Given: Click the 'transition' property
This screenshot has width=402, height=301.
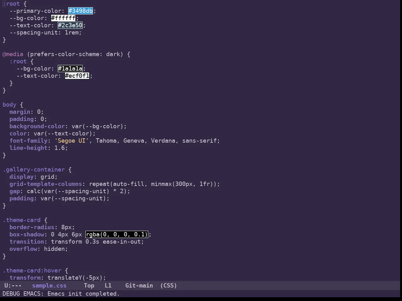Looking at the screenshot, I should (x=27, y=241).
